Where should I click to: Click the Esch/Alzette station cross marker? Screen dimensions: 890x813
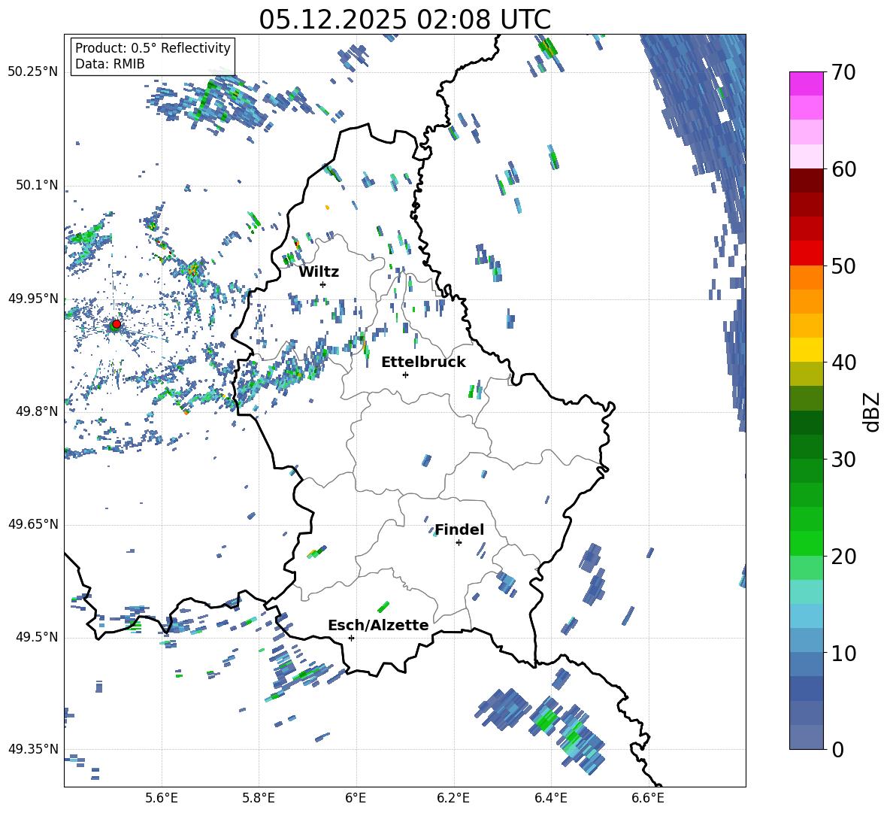point(351,638)
